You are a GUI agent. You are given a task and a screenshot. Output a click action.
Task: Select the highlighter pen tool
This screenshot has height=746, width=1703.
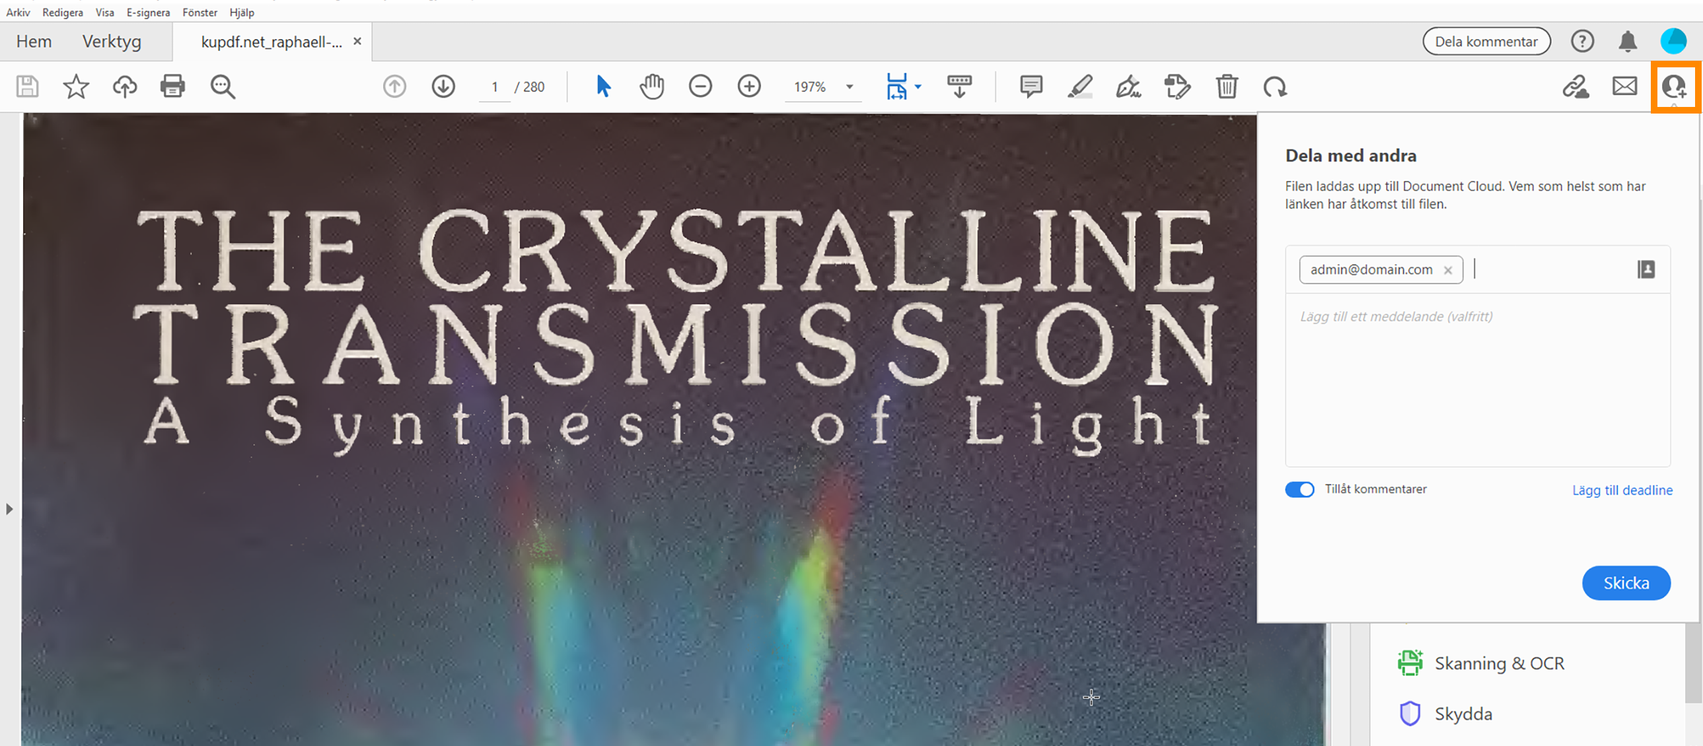point(1079,86)
